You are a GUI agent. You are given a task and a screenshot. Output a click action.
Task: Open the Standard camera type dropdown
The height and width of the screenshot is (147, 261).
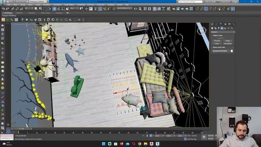tap(223, 32)
